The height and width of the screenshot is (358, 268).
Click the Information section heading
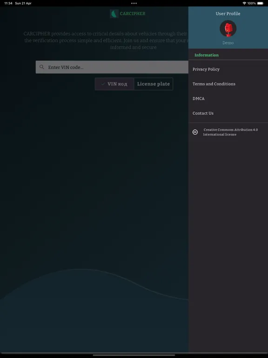pos(207,55)
